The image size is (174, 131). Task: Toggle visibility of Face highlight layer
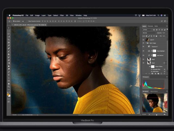tap(143, 51)
